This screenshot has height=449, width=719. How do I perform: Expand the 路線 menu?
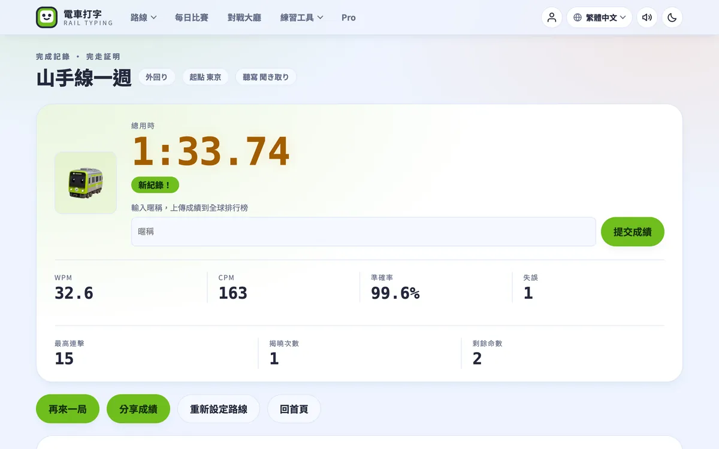click(143, 17)
